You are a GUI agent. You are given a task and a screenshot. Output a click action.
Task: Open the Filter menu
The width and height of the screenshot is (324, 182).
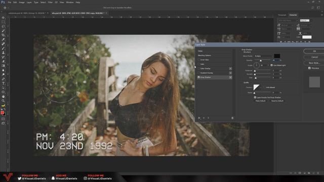click(50, 2)
